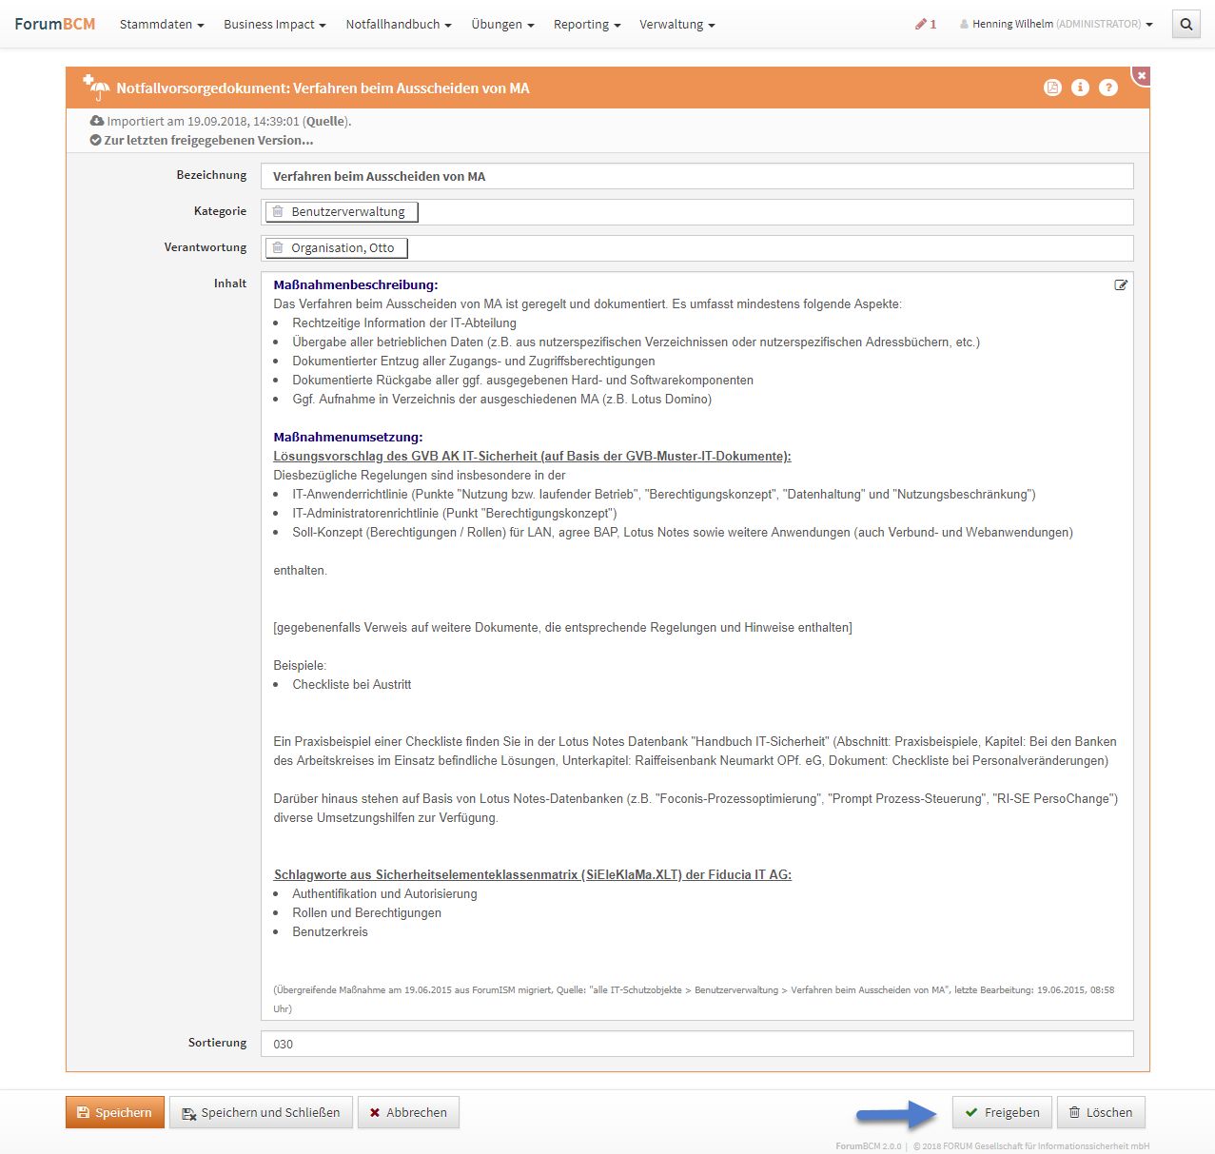Viewport: 1215px width, 1154px height.
Task: Expand the Übungen menu
Action: pos(502,24)
